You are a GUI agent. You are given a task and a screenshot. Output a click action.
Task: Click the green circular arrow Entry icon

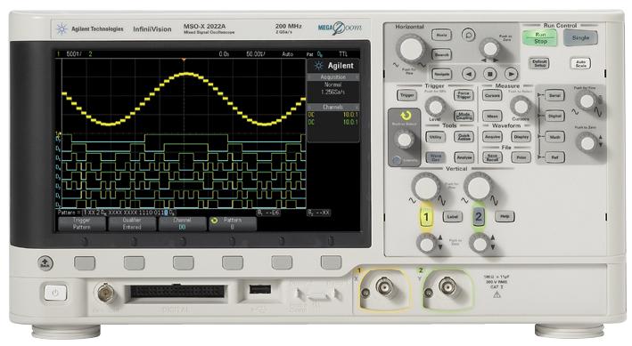click(406, 116)
